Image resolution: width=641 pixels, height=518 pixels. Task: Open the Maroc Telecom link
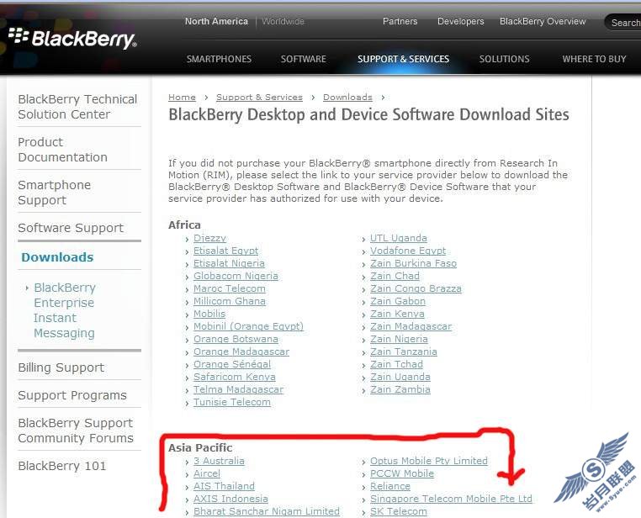click(230, 288)
